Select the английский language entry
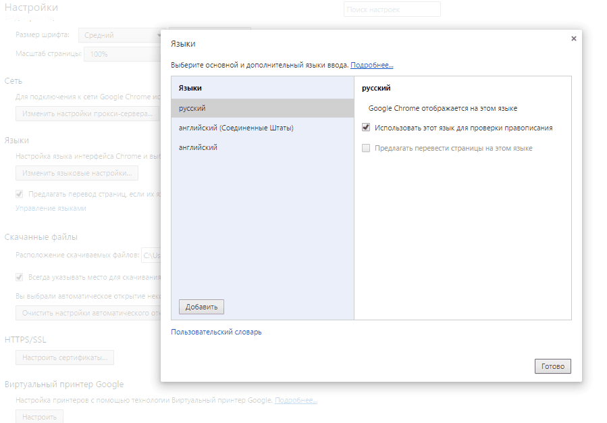 point(263,147)
